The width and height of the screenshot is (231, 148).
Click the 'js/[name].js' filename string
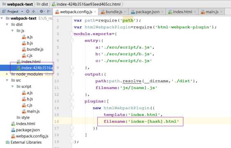point(139,87)
